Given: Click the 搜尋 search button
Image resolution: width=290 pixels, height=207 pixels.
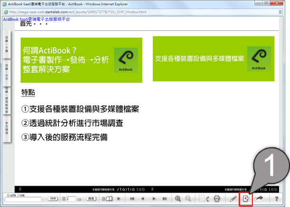Looking at the screenshot, I should pyautogui.click(x=53, y=198).
